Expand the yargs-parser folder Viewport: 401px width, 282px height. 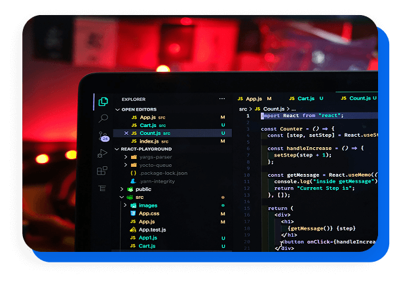(126, 157)
